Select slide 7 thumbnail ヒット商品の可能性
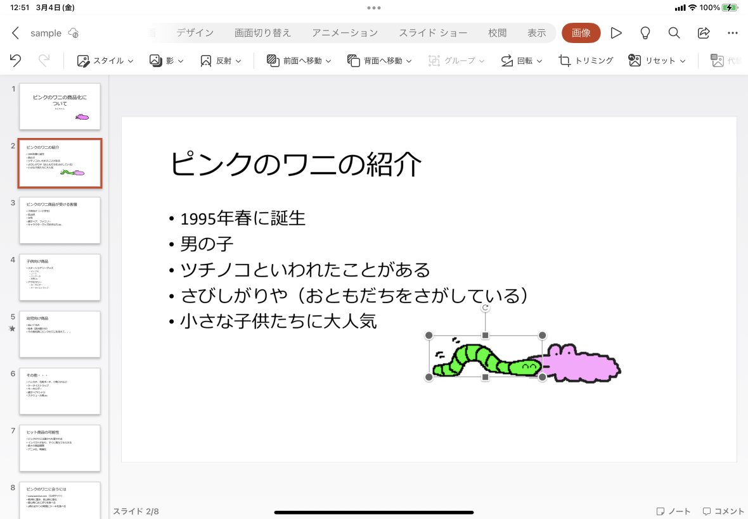The height and width of the screenshot is (519, 748). [x=60, y=447]
